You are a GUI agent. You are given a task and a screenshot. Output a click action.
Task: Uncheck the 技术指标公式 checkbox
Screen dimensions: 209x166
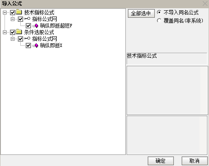tap(12, 13)
